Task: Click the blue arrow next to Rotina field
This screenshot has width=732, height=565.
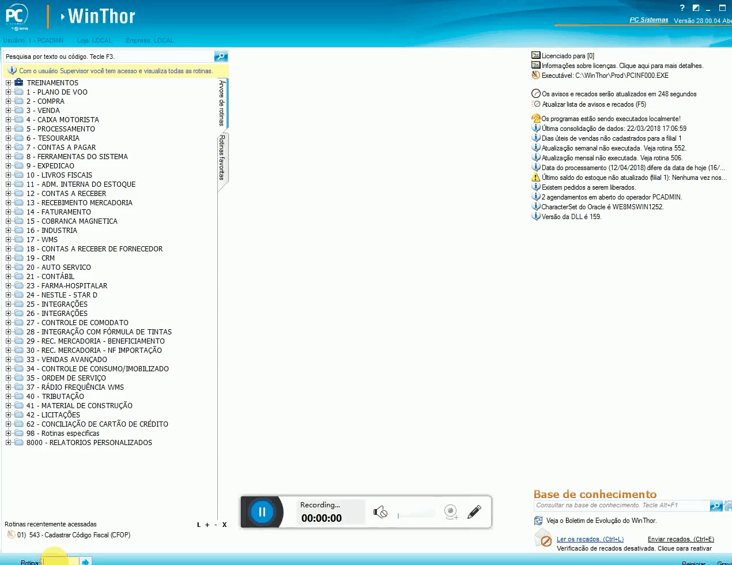Action: point(85,562)
